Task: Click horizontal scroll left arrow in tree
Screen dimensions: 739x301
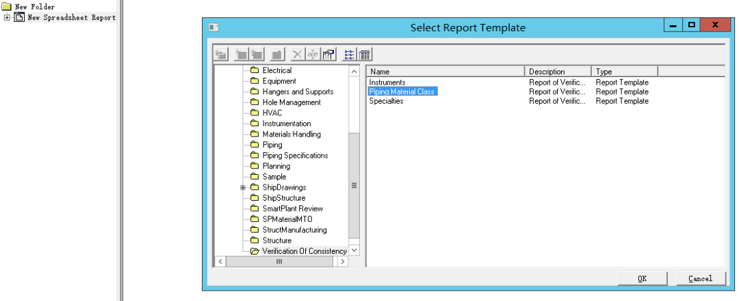Action: point(220,261)
